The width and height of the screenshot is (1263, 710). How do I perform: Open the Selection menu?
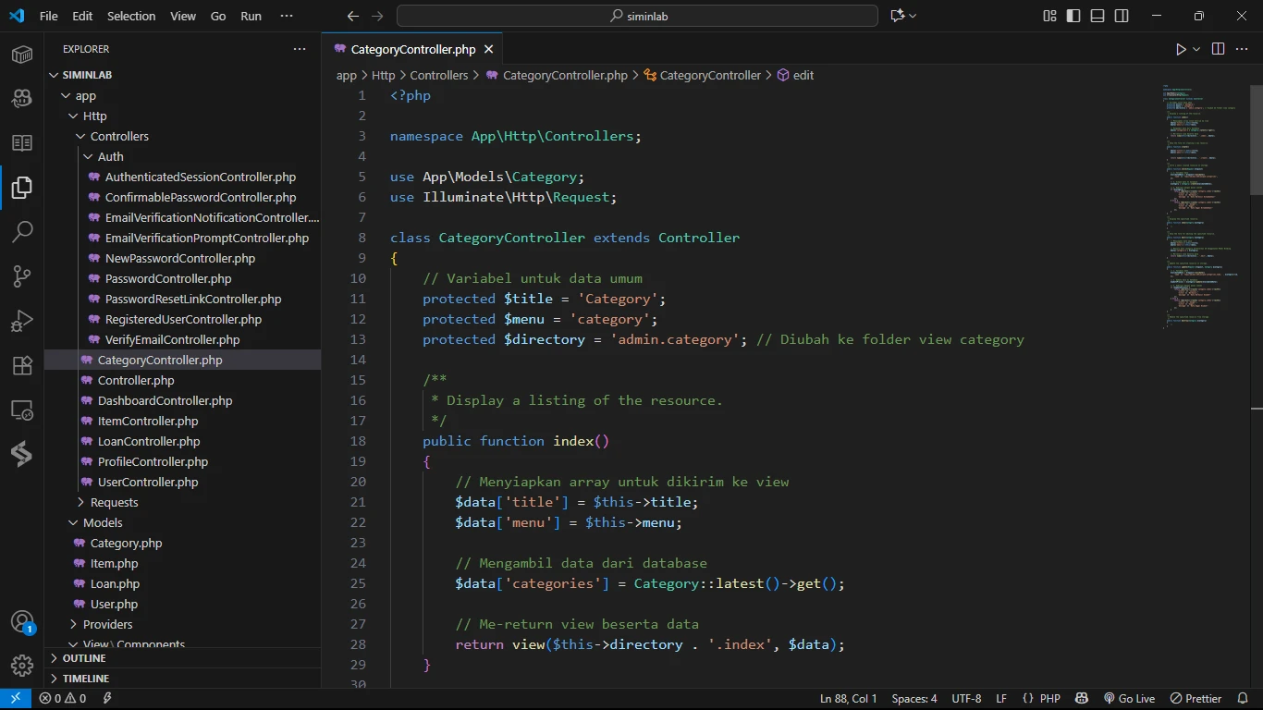tap(131, 16)
